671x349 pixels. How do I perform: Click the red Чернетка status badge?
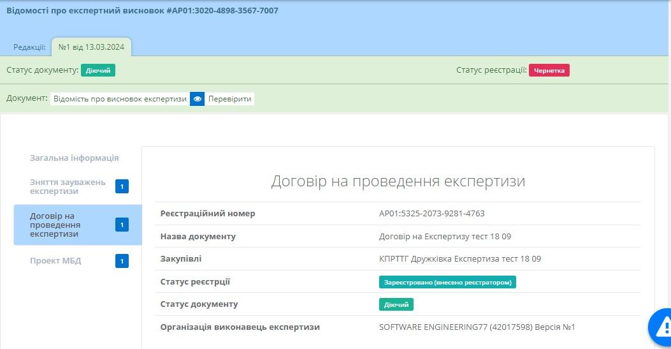coord(549,70)
